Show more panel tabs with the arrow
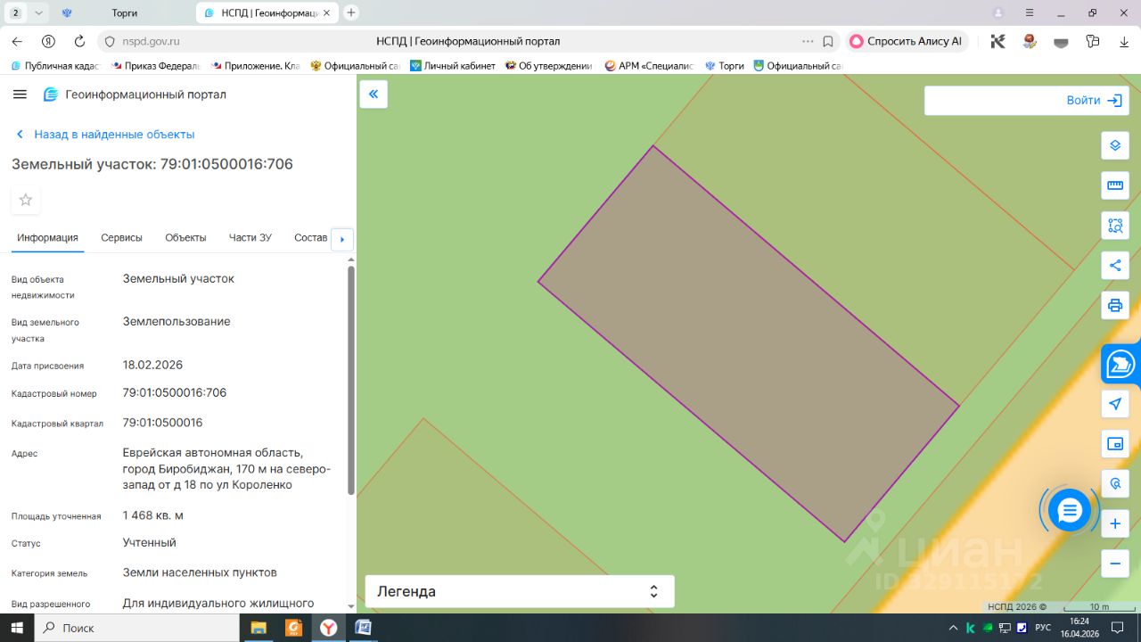The image size is (1141, 642). click(342, 239)
